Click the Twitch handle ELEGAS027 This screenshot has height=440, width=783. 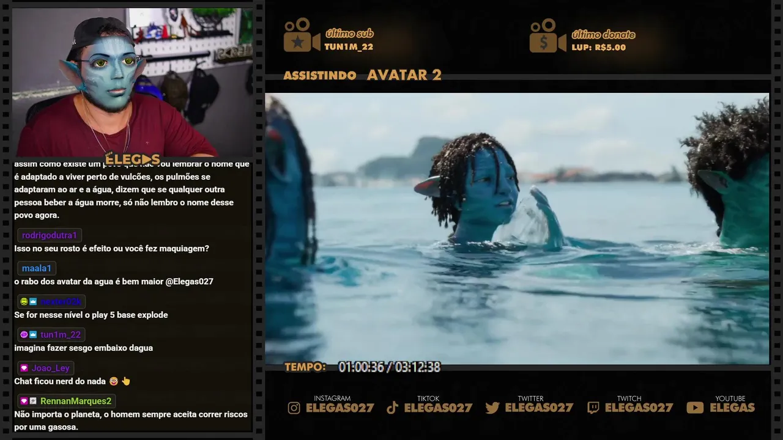coord(639,408)
